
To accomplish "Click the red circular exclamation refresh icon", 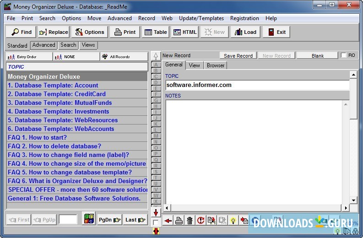I will [x=200, y=221].
